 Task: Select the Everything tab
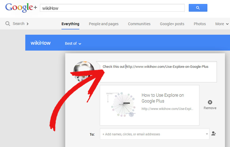[70, 24]
